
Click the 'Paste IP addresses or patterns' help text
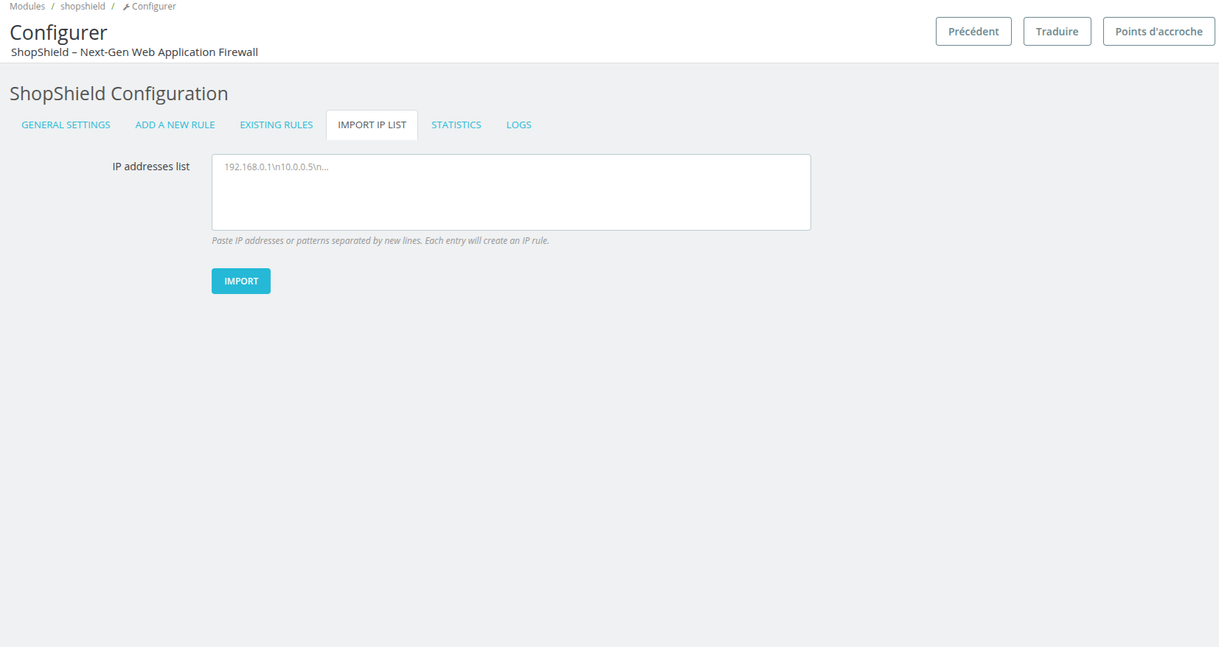coord(381,241)
